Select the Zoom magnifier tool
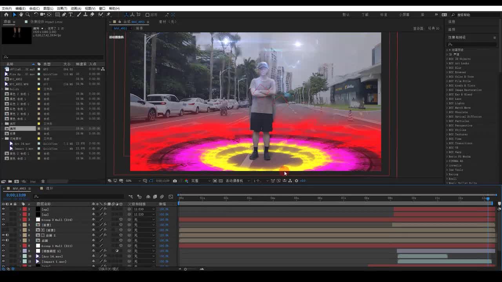This screenshot has height=282, width=502. (x=27, y=14)
